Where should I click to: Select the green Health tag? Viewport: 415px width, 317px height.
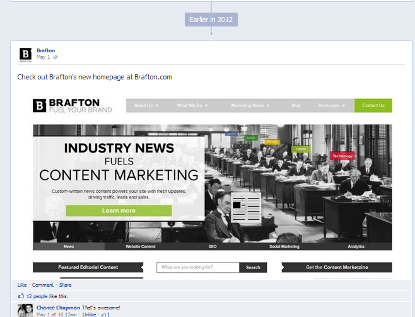point(301,149)
